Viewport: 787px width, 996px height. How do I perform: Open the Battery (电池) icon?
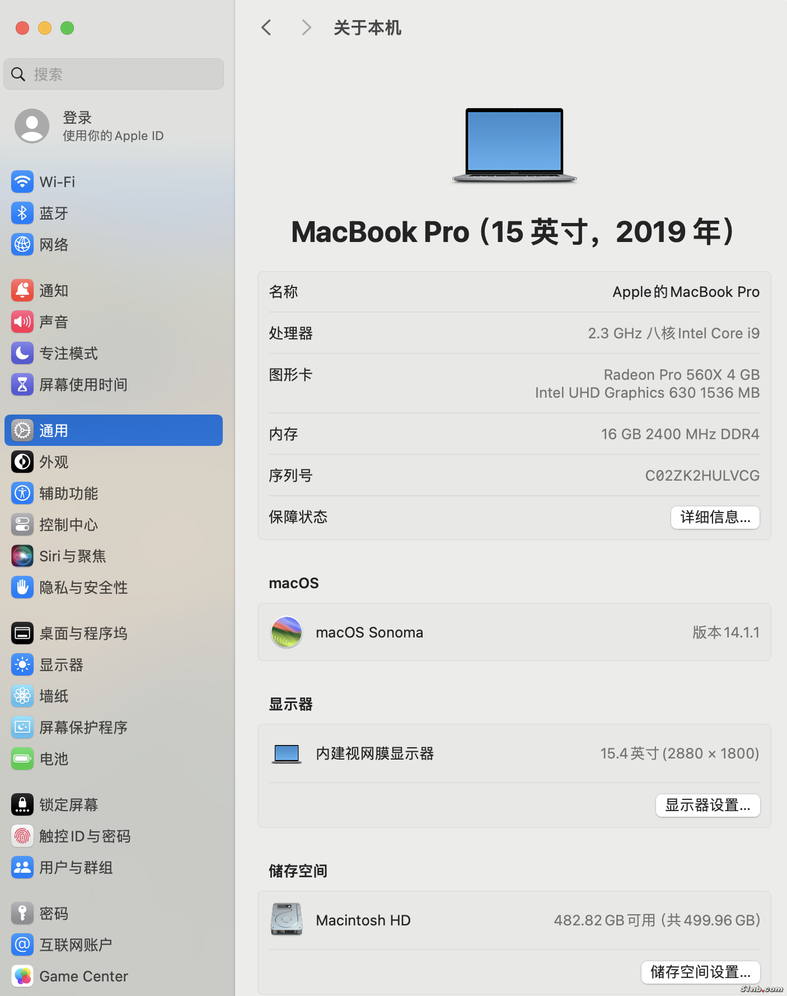pos(22,759)
